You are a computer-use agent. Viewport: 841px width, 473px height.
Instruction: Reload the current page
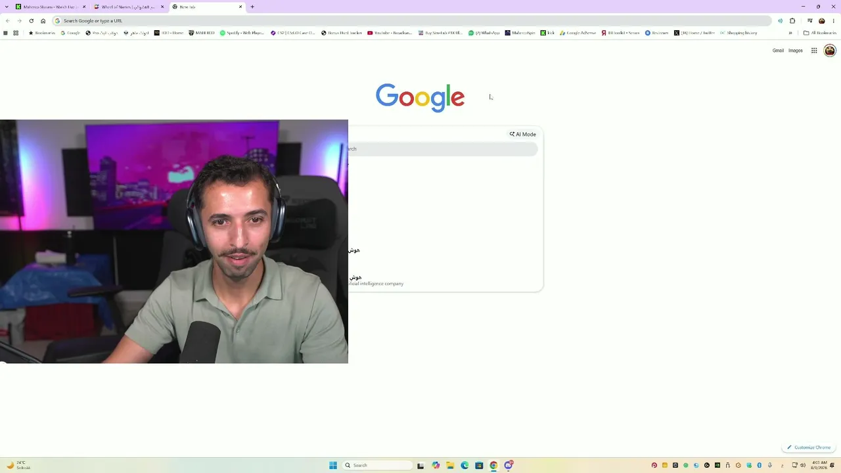tap(31, 21)
